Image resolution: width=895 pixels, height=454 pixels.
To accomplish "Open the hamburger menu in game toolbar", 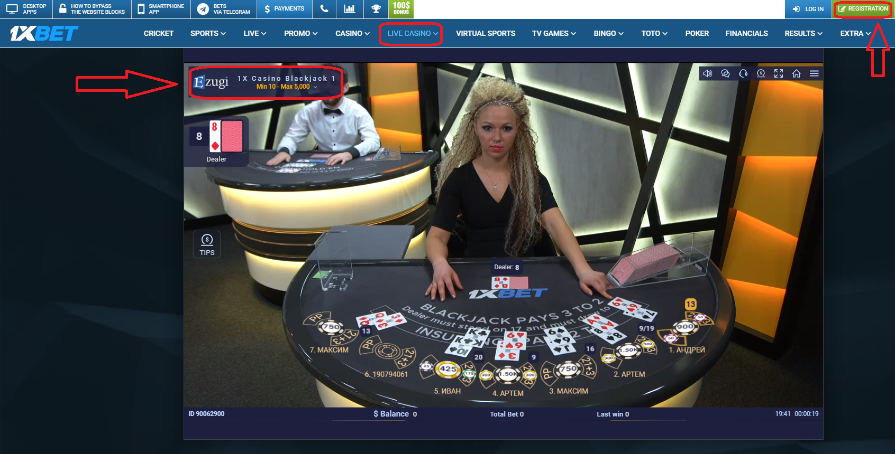I will 814,73.
